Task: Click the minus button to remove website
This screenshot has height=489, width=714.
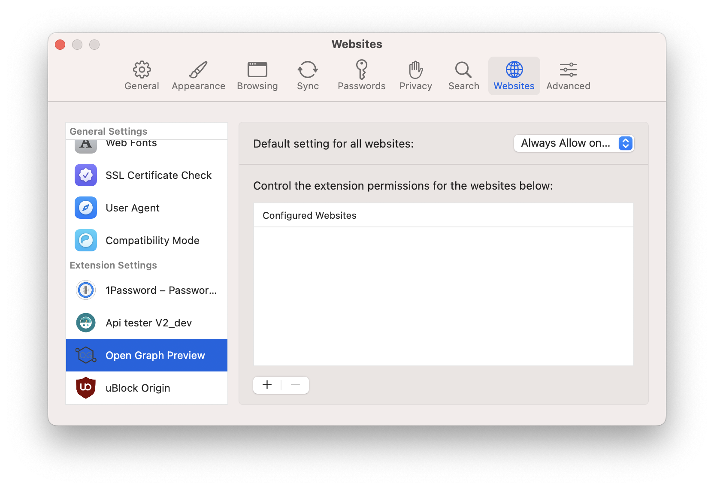Action: [x=295, y=385]
